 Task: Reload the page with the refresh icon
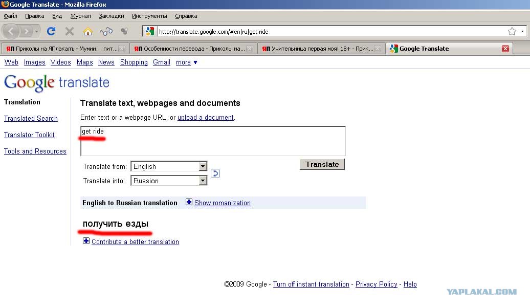(x=51, y=31)
